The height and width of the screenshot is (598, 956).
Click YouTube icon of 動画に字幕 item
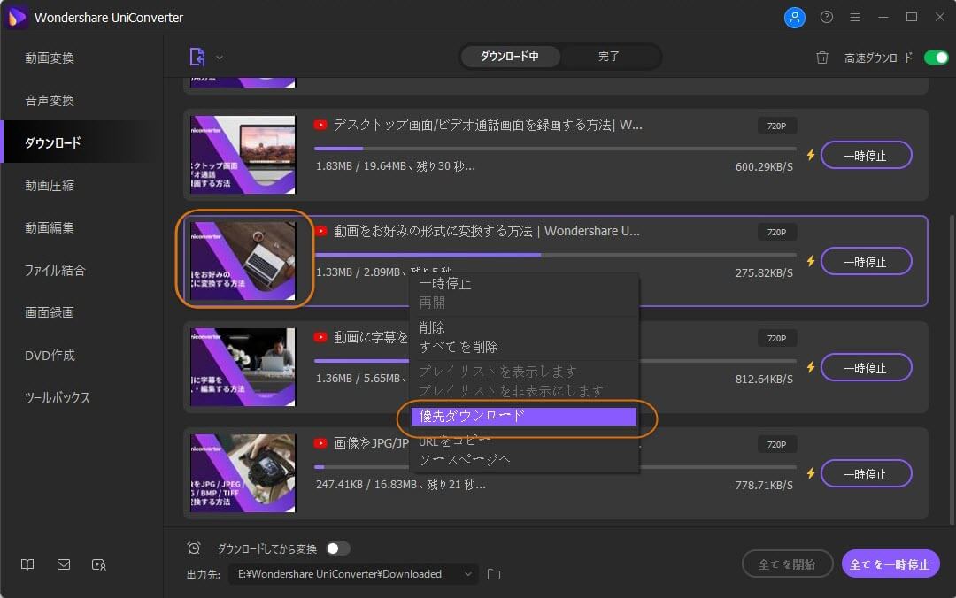click(x=320, y=337)
